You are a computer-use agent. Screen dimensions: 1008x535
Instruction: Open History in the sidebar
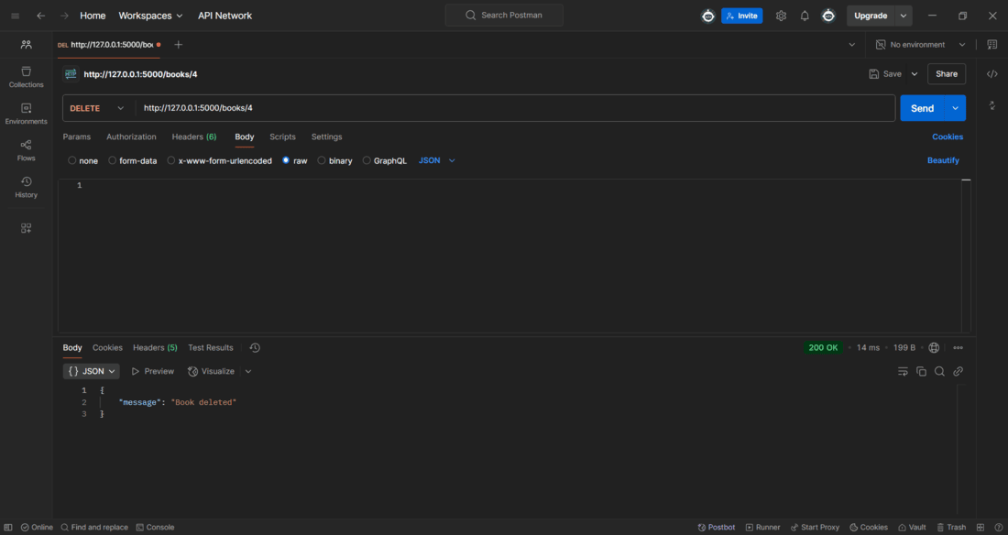point(26,187)
